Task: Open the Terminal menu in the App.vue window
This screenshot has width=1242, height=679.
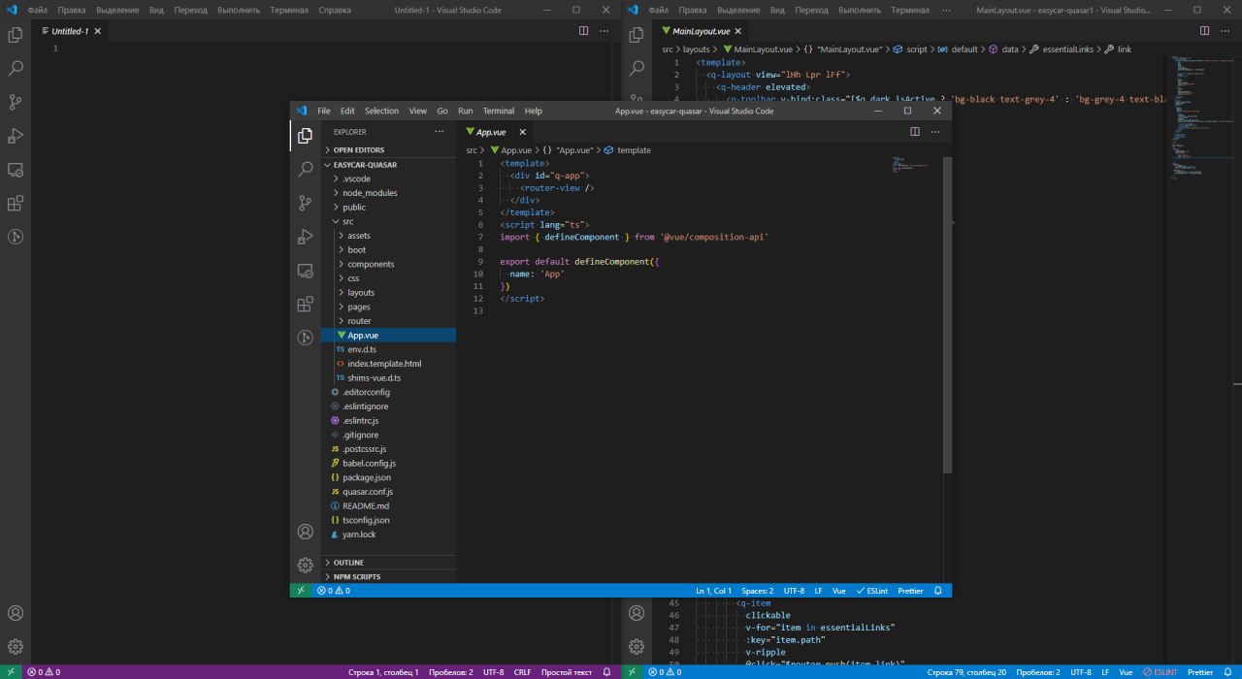Action: (x=499, y=111)
